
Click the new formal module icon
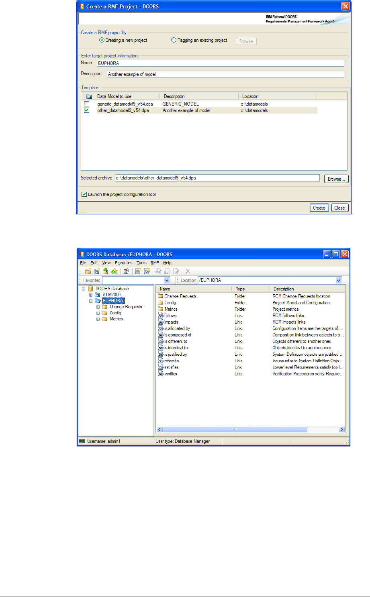[x=138, y=271]
